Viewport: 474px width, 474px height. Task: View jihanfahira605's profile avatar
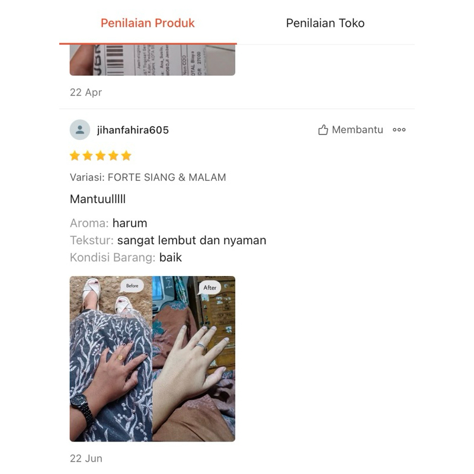click(80, 130)
